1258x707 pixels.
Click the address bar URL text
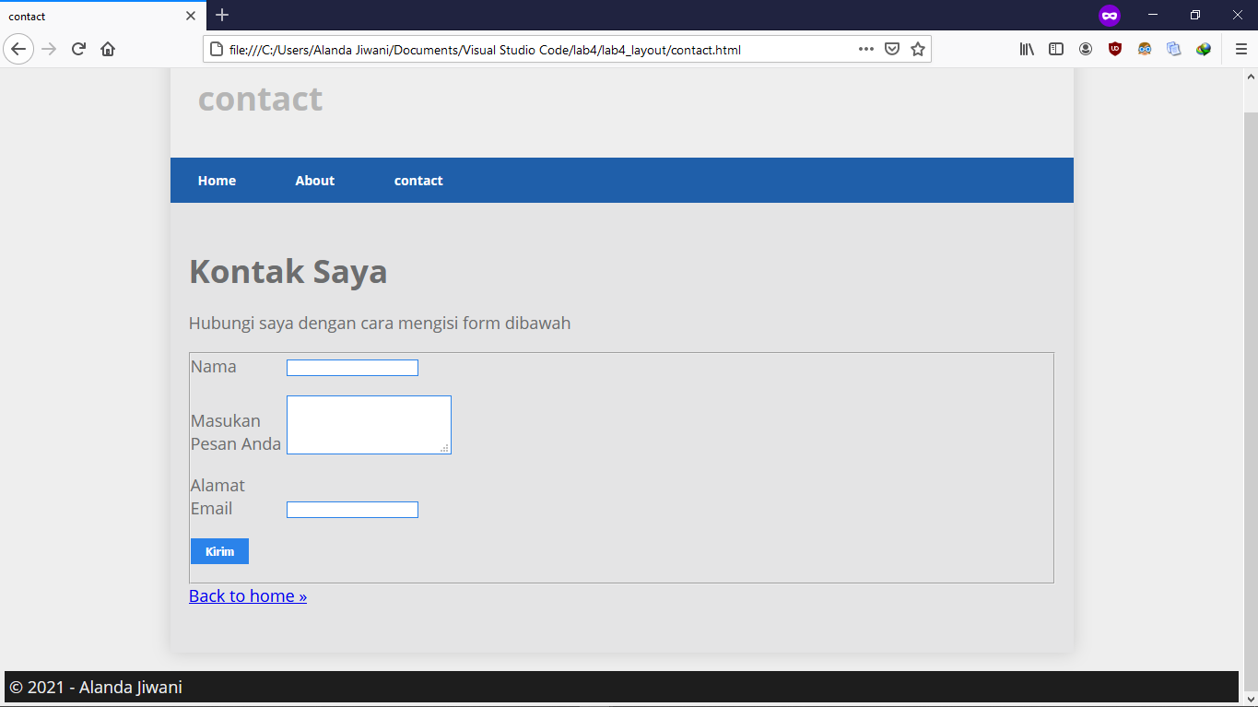pos(485,50)
